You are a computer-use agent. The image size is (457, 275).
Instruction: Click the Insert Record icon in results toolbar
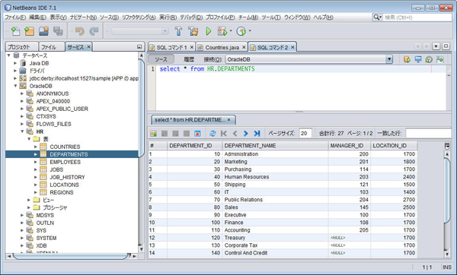(x=153, y=134)
